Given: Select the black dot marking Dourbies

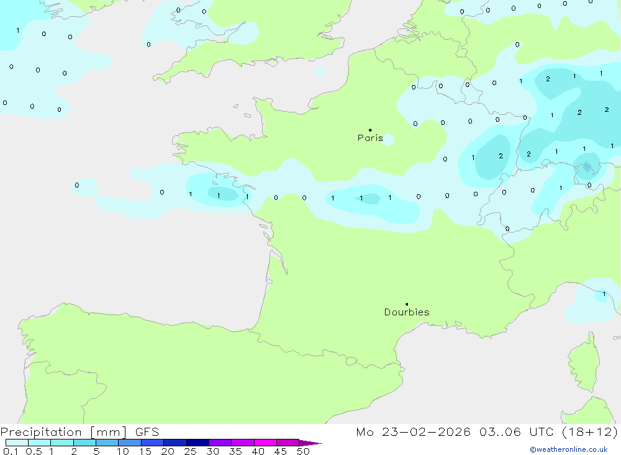Looking at the screenshot, I should (407, 304).
